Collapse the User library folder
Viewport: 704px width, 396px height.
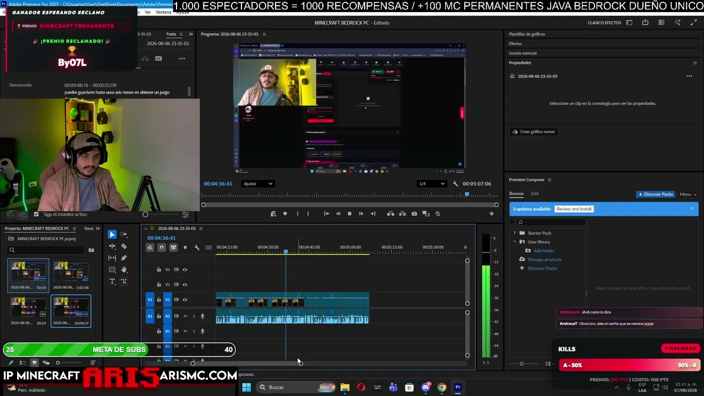(515, 242)
